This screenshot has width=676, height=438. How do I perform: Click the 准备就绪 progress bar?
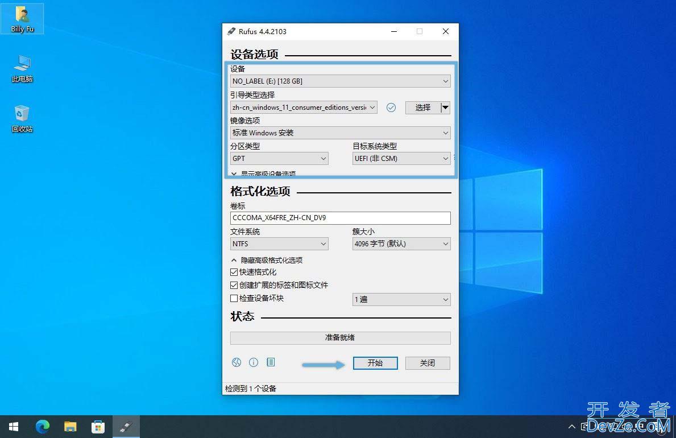341,338
